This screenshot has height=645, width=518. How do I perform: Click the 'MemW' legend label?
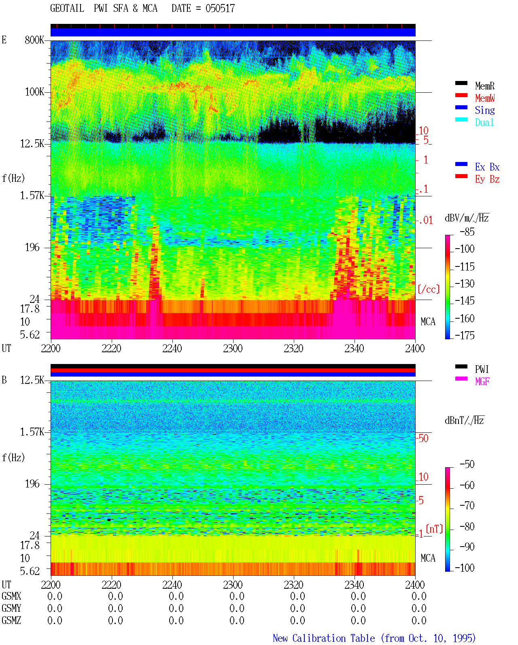coord(485,98)
